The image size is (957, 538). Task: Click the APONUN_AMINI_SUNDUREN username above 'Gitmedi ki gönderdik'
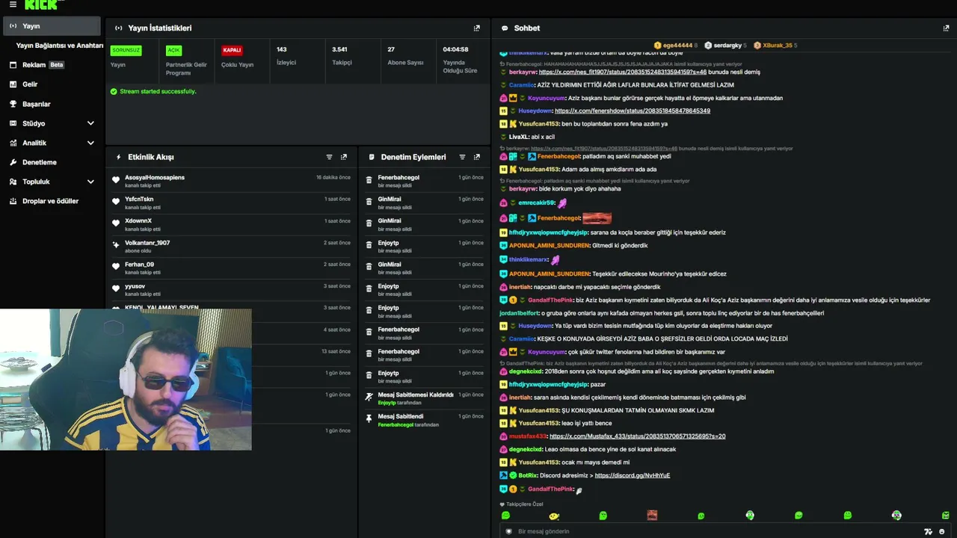550,246
